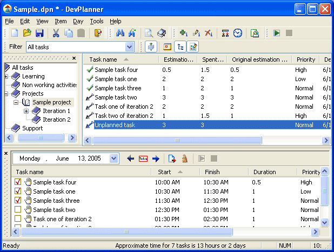The width and height of the screenshot is (334, 252).
Task: Sort by upper Task name column header
Action: click(121, 59)
